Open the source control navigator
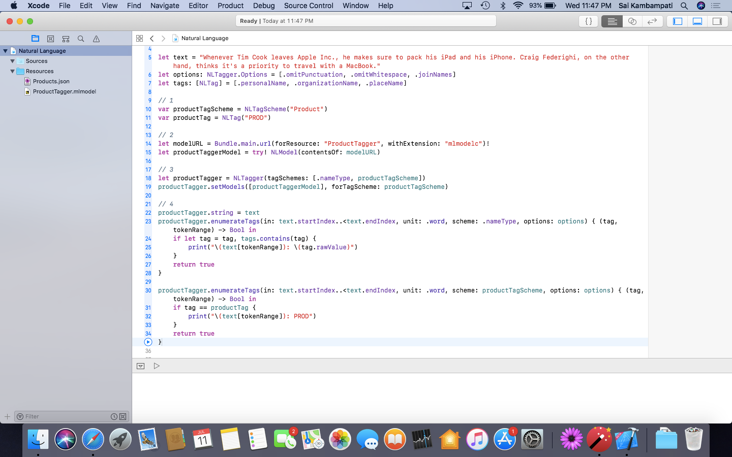The height and width of the screenshot is (457, 732). (50, 39)
